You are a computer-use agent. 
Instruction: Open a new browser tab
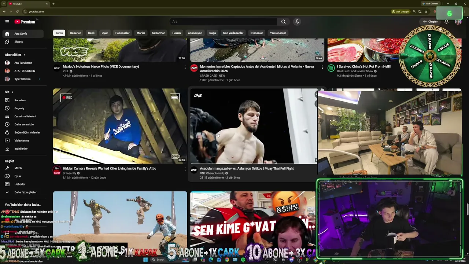point(53,4)
